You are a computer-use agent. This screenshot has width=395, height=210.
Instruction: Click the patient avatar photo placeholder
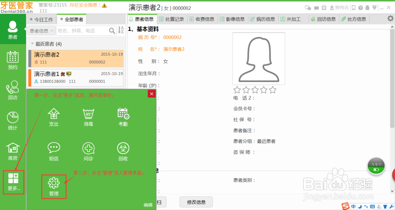click(259, 59)
